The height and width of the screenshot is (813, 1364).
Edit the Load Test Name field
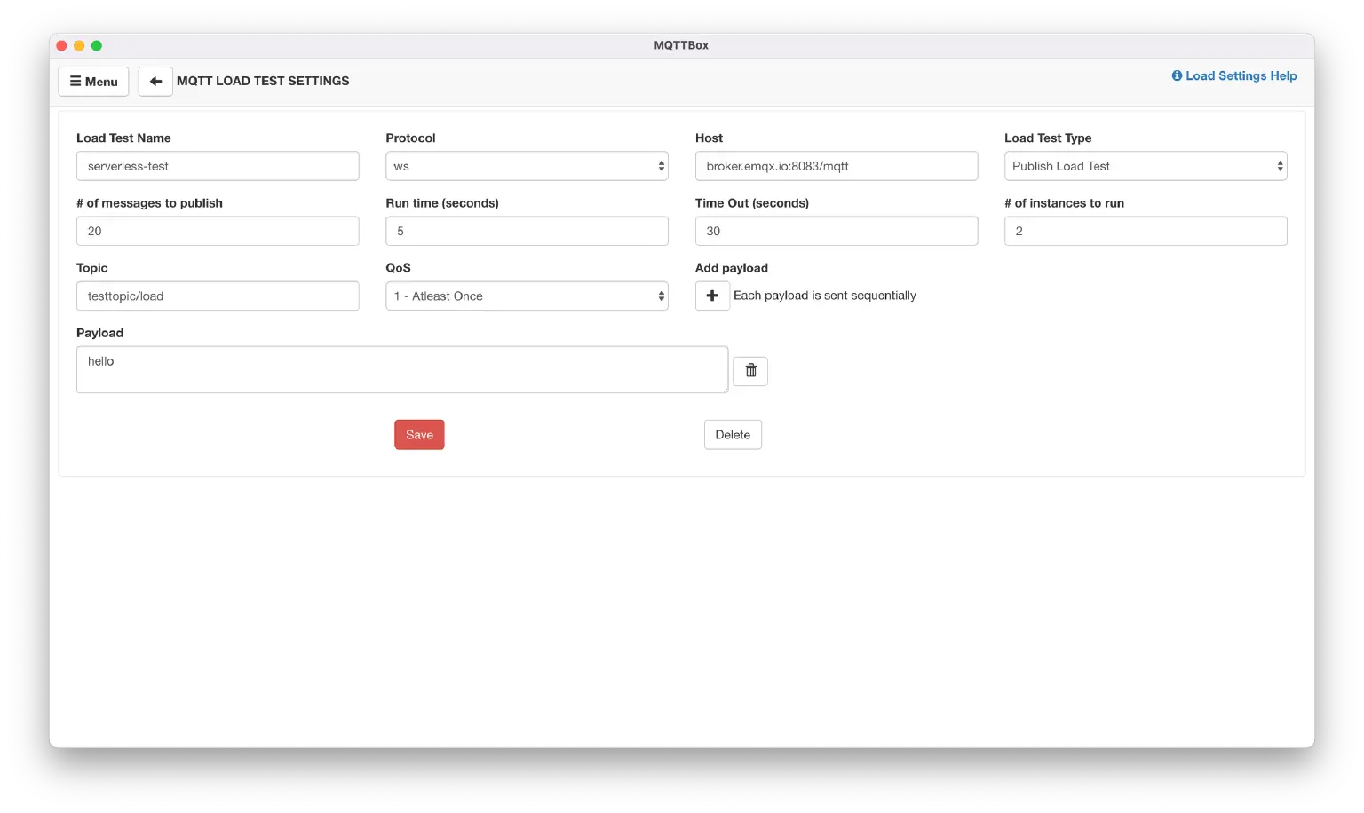[218, 166]
